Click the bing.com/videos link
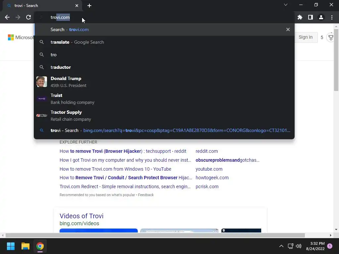The image size is (339, 254). point(79,223)
